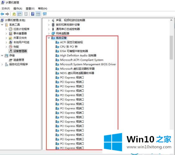Click the device icon beside ACPI 固定功能按钮
This screenshot has width=175, height=155.
pyautogui.click(x=57, y=42)
